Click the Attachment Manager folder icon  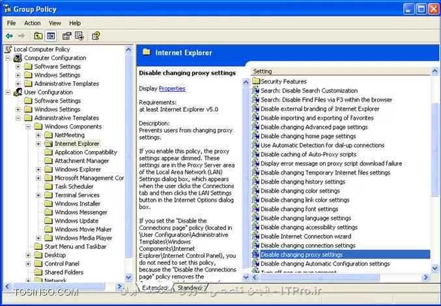coord(49,161)
